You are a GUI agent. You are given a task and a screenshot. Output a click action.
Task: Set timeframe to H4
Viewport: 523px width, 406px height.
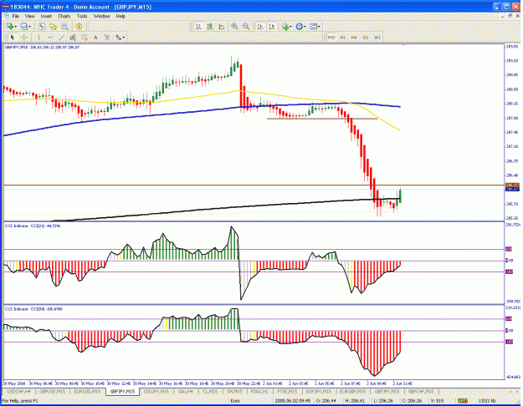point(354,38)
